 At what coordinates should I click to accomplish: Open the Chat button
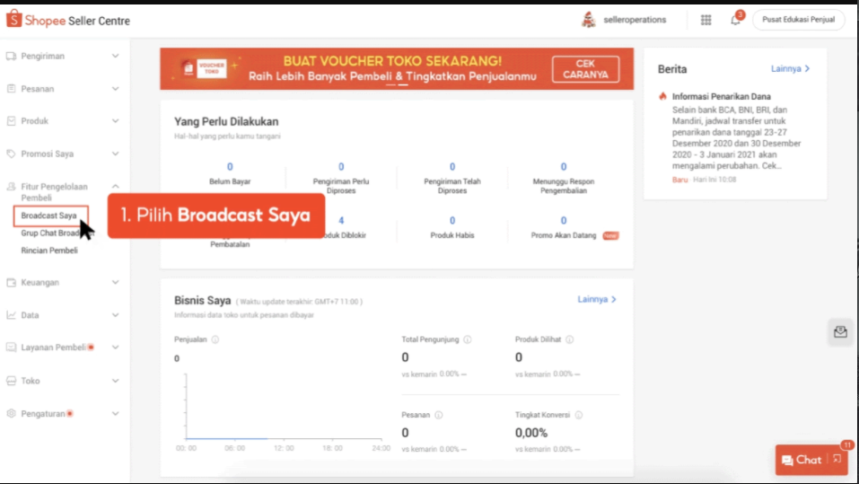[x=802, y=460]
